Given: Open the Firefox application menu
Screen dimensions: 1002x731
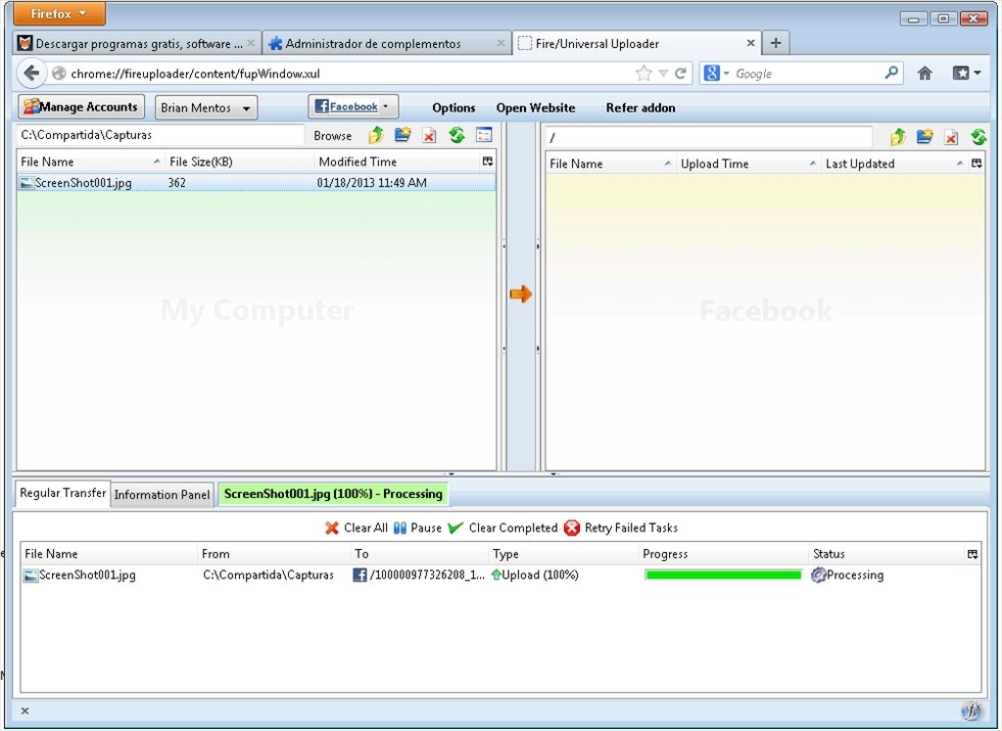Looking at the screenshot, I should click(x=59, y=14).
